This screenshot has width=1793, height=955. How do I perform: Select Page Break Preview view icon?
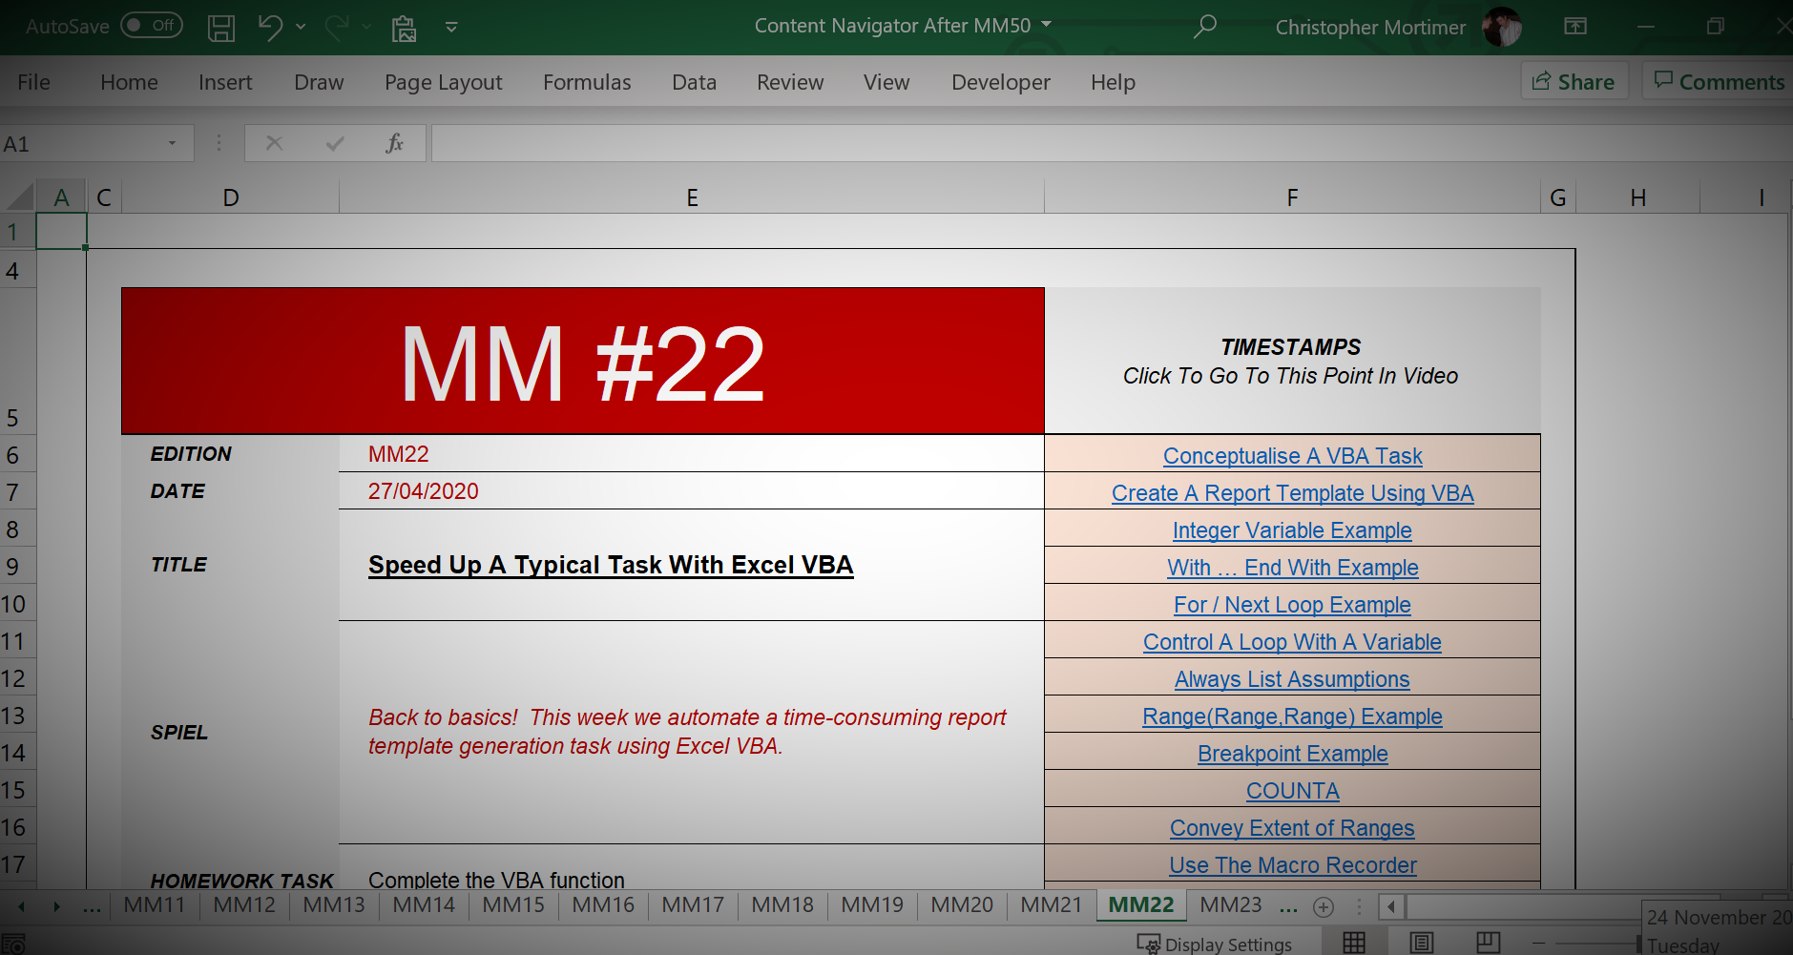pos(1488,943)
